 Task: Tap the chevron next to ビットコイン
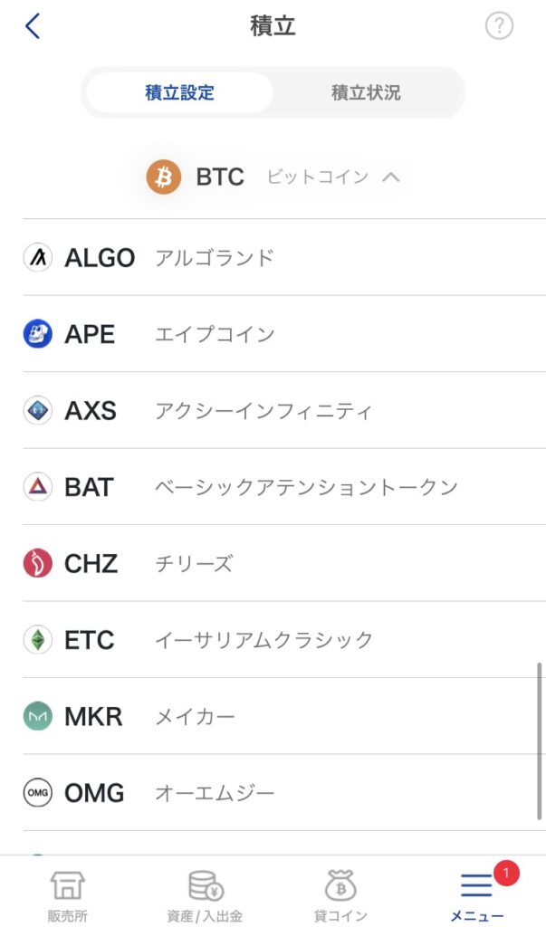click(391, 177)
